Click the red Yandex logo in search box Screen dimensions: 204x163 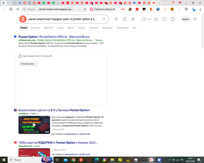click(23, 19)
